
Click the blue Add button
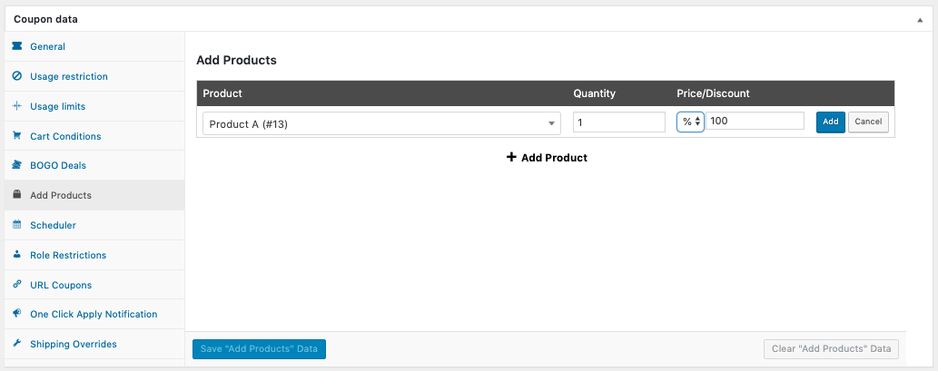pos(830,122)
